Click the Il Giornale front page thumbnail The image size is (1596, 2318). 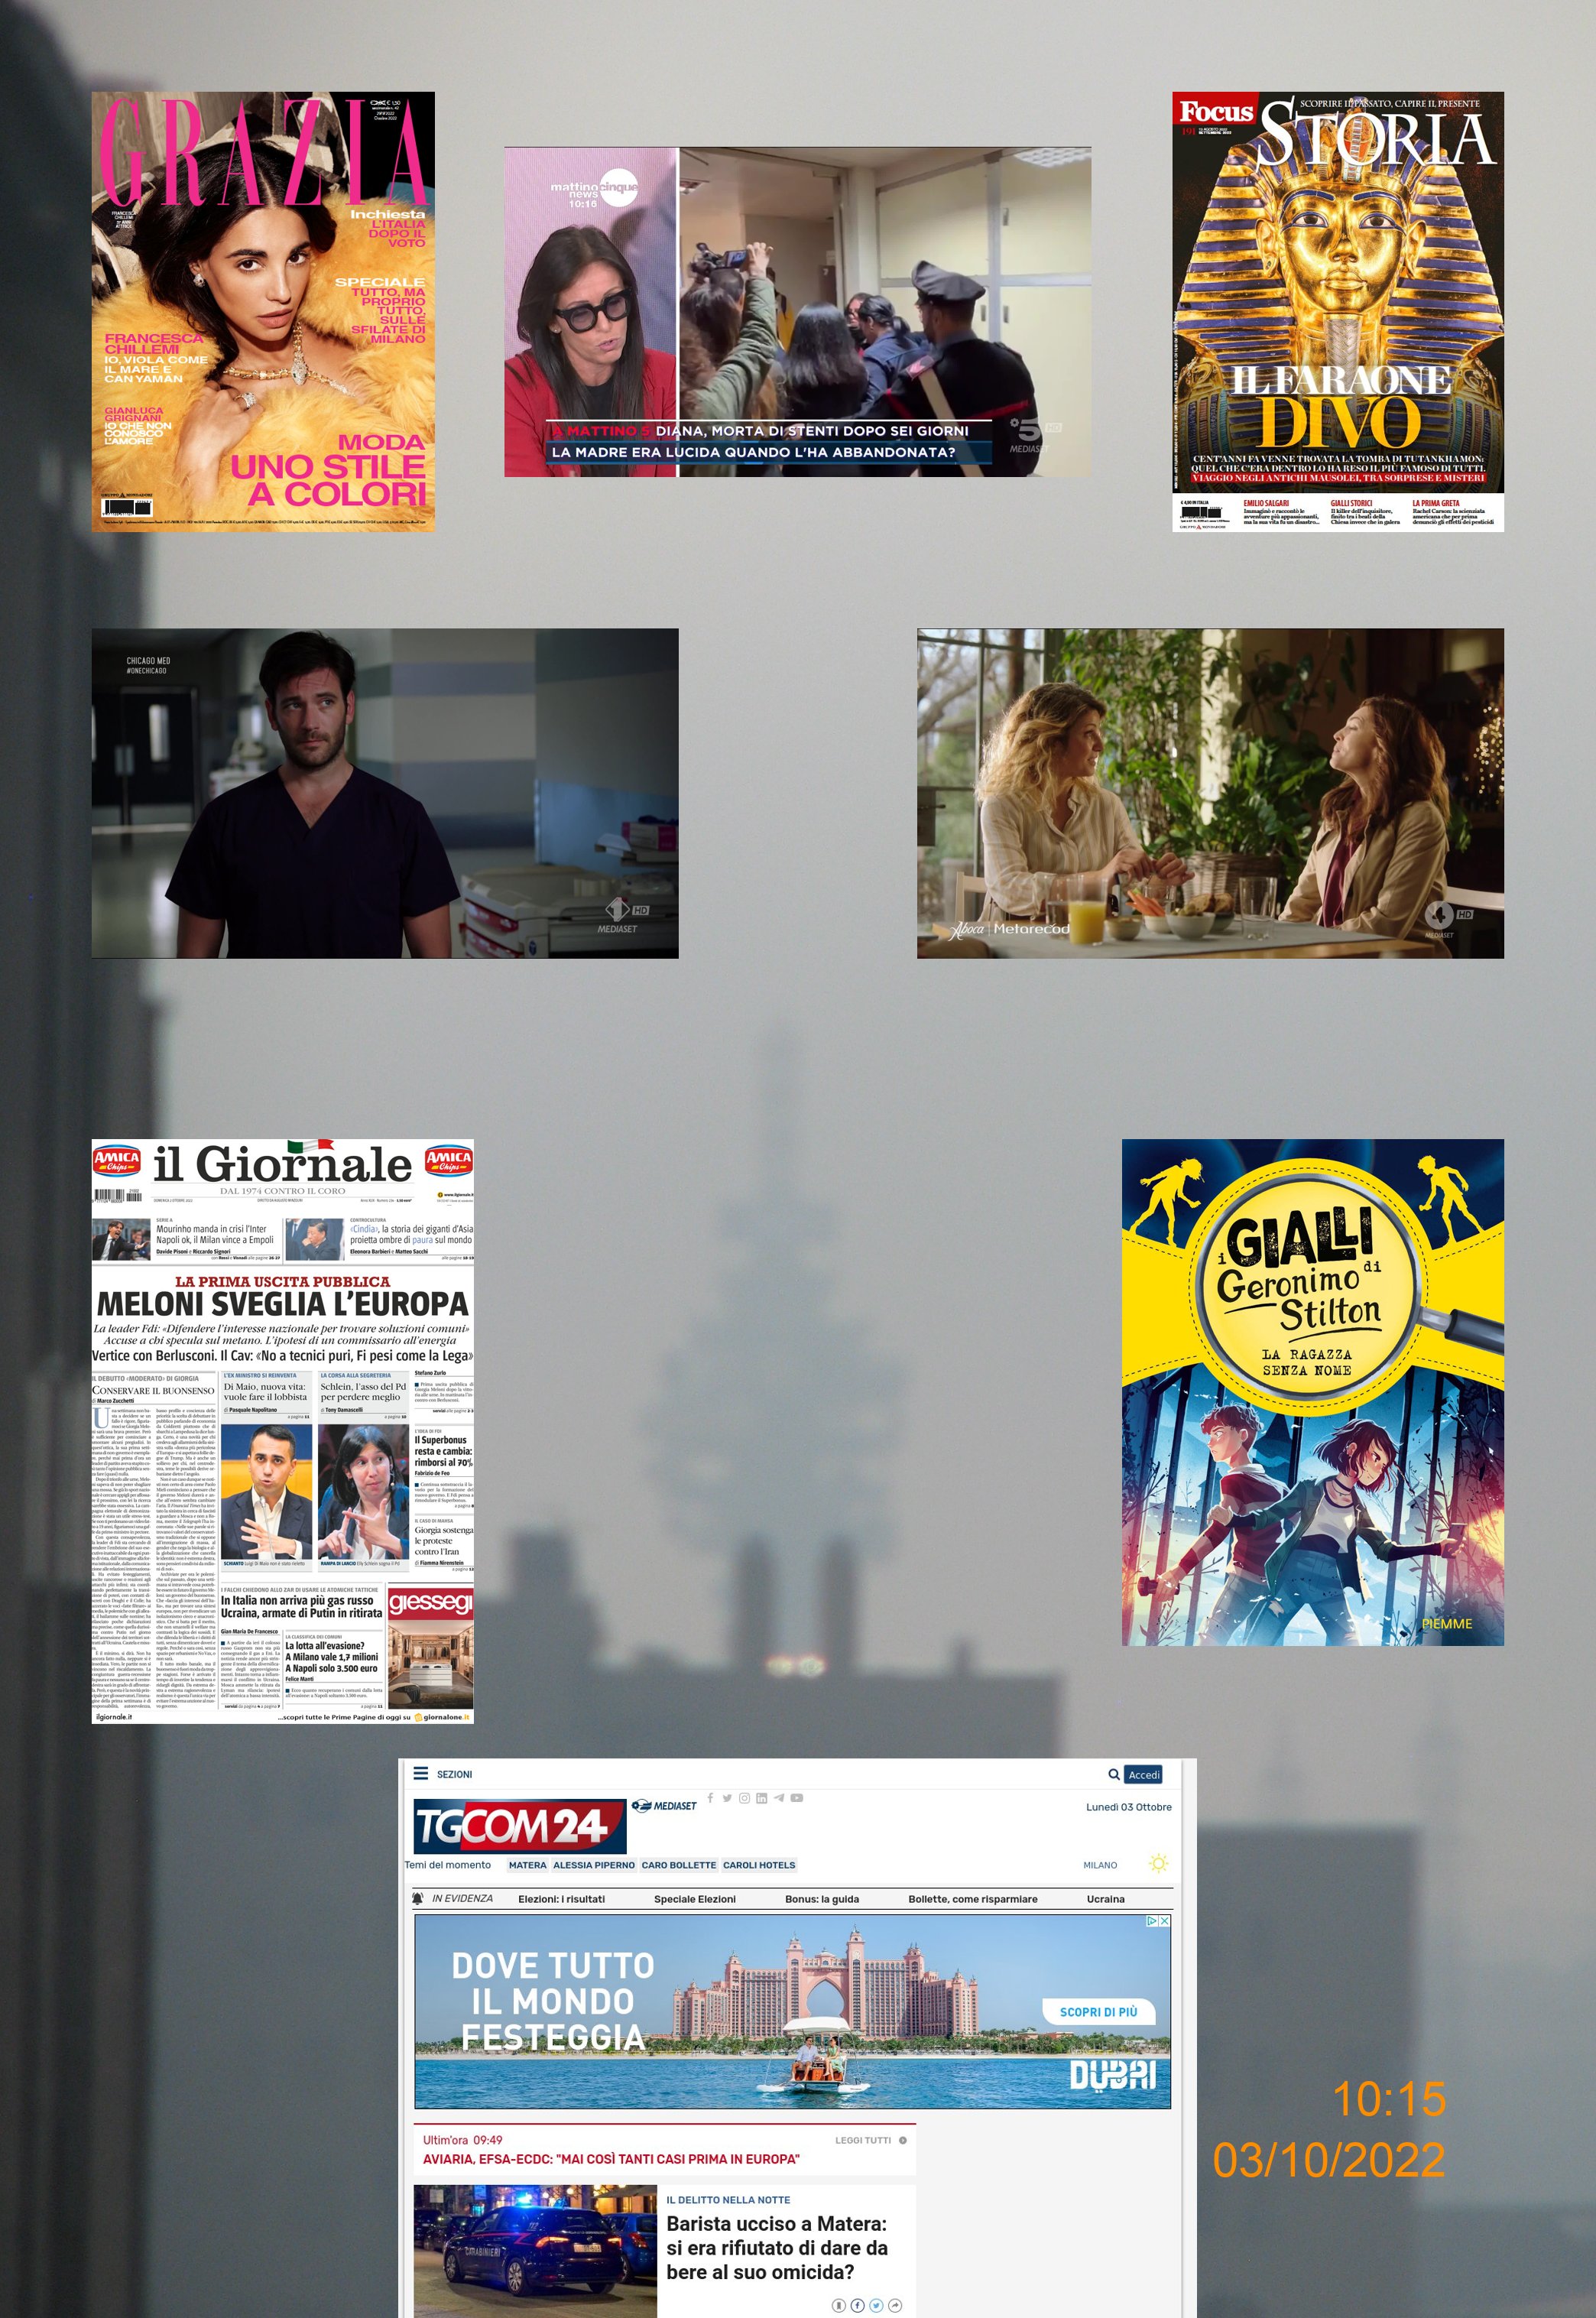tap(282, 1430)
